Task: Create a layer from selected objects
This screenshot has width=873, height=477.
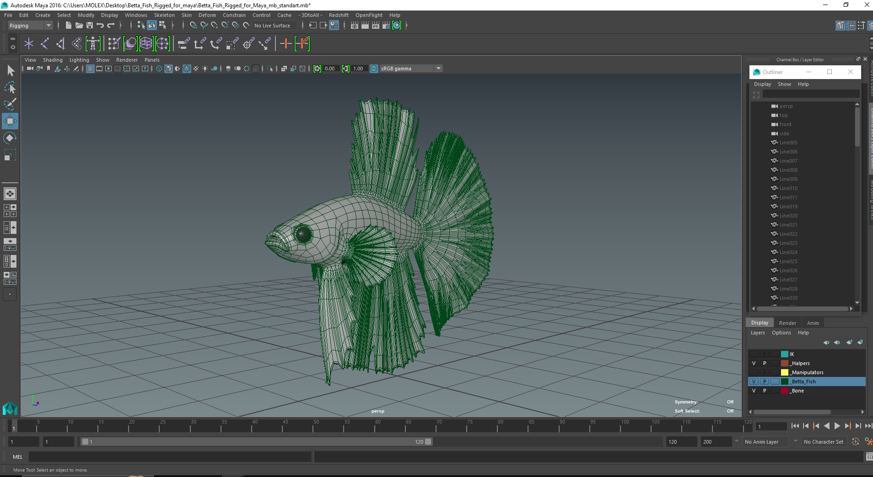Action: point(860,342)
